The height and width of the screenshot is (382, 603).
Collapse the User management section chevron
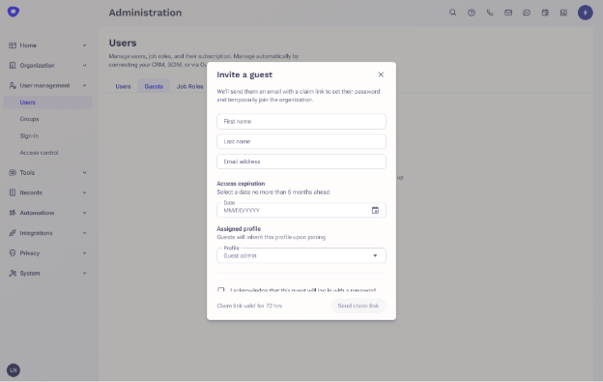[84, 85]
